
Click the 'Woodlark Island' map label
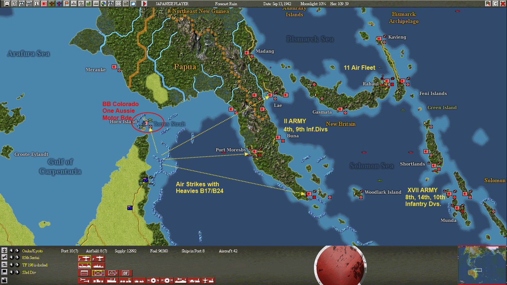click(x=383, y=192)
